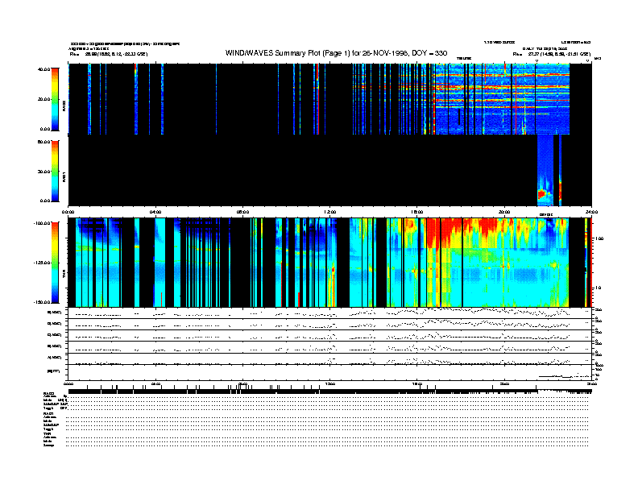Click the -150.00 color bar label
638x493 pixels.
42,302
